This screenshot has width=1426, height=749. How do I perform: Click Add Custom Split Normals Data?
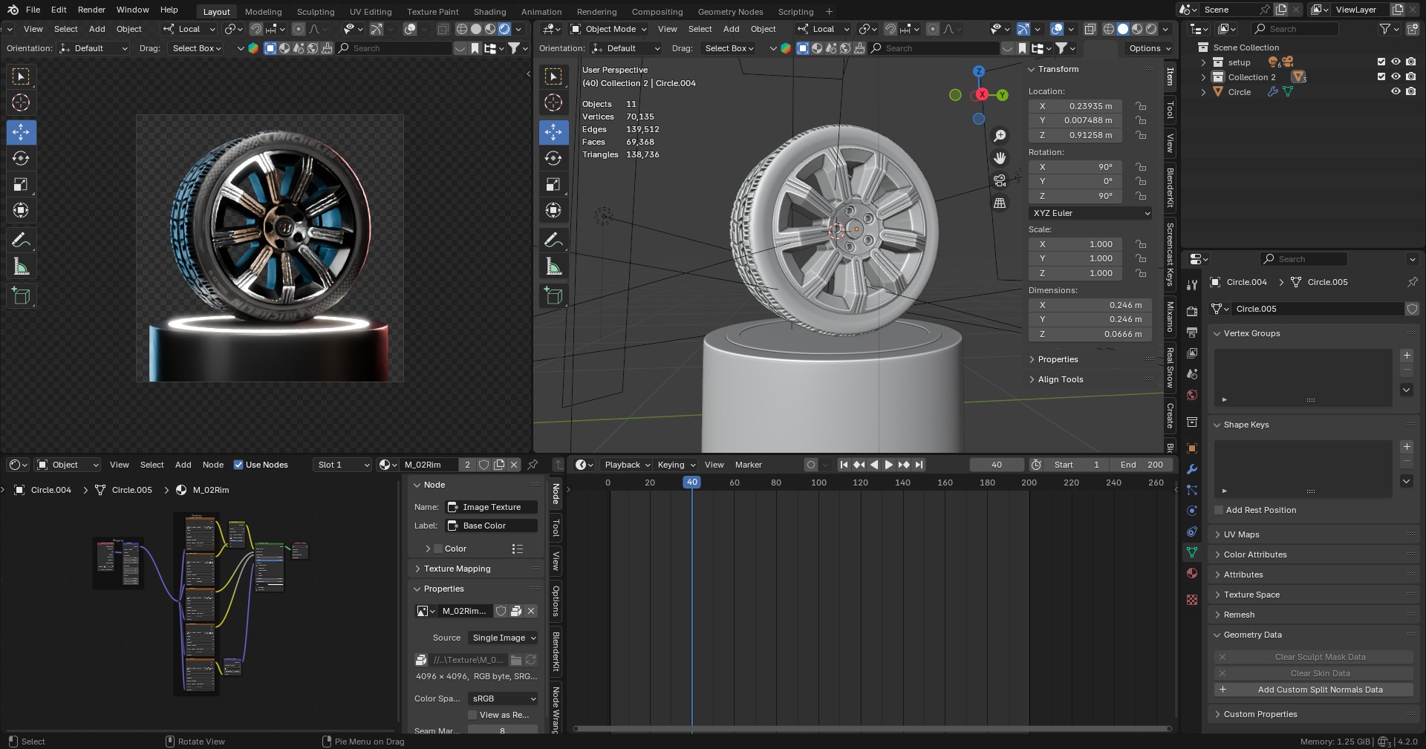[x=1314, y=690]
